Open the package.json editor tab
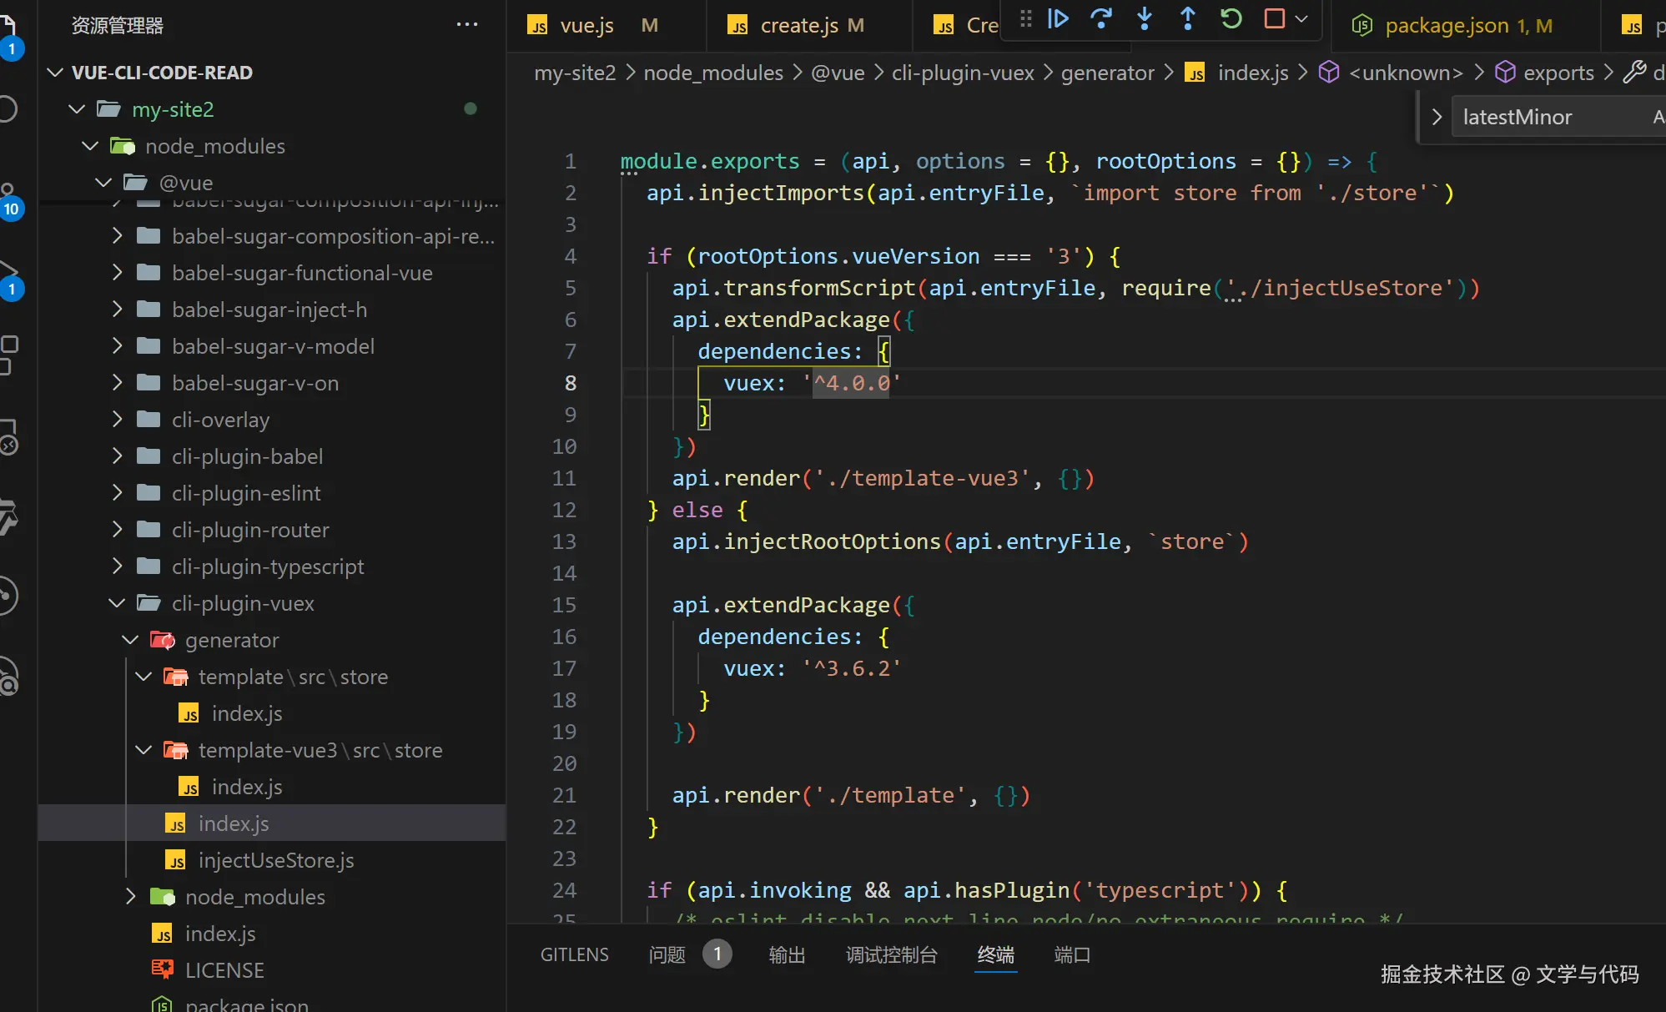The width and height of the screenshot is (1666, 1012). click(1446, 26)
